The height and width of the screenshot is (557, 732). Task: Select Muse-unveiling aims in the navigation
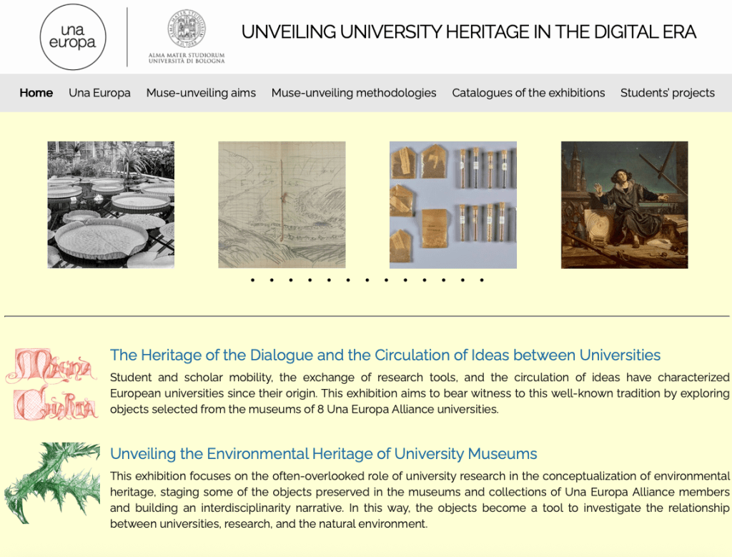(x=201, y=93)
